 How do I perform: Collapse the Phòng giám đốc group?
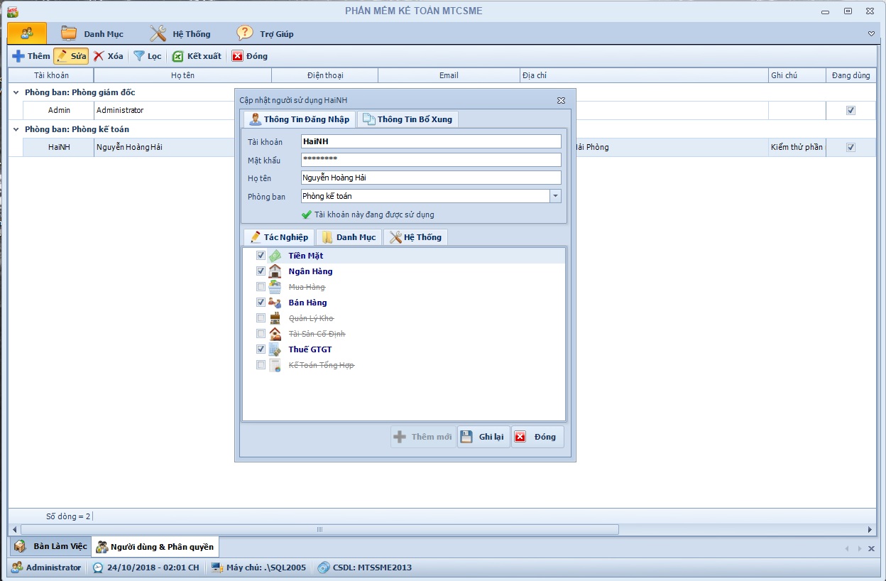coord(16,92)
